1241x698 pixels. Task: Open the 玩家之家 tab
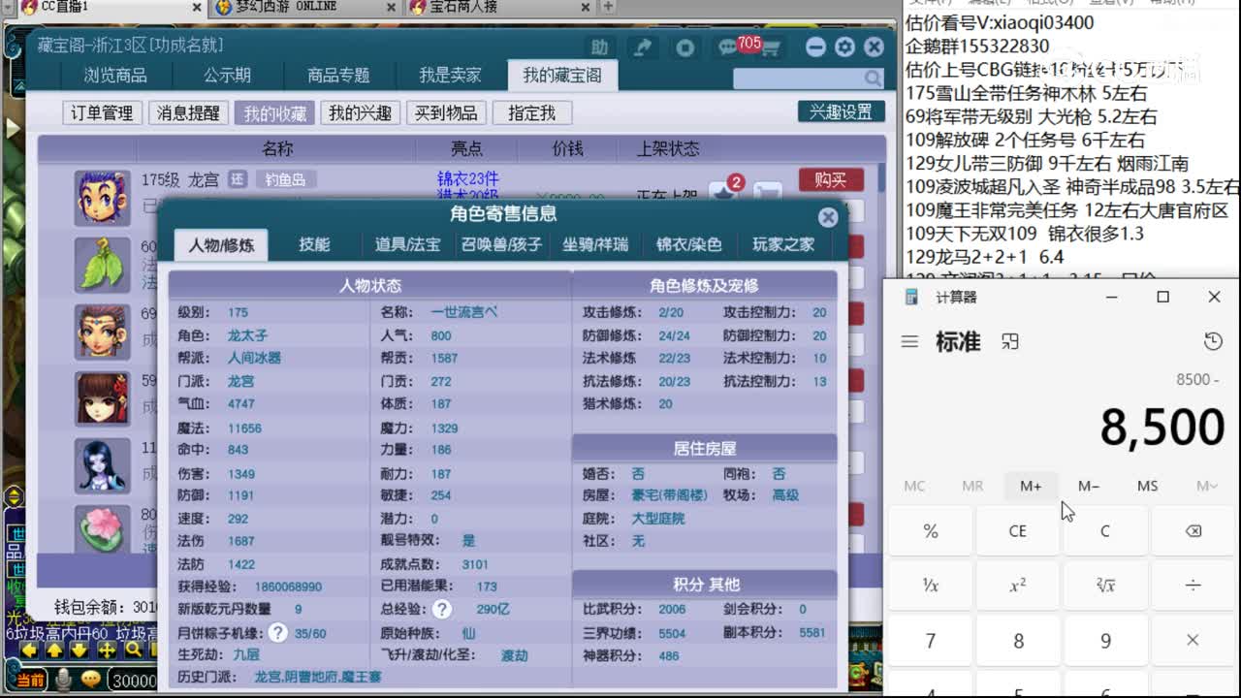pos(783,245)
